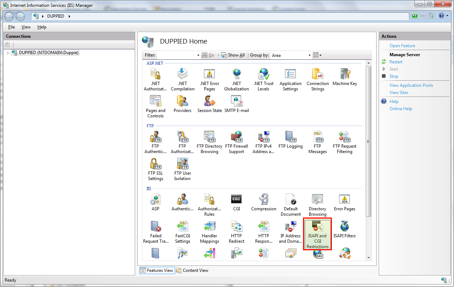Open .NET Authorization Rules feature

pos(155,80)
